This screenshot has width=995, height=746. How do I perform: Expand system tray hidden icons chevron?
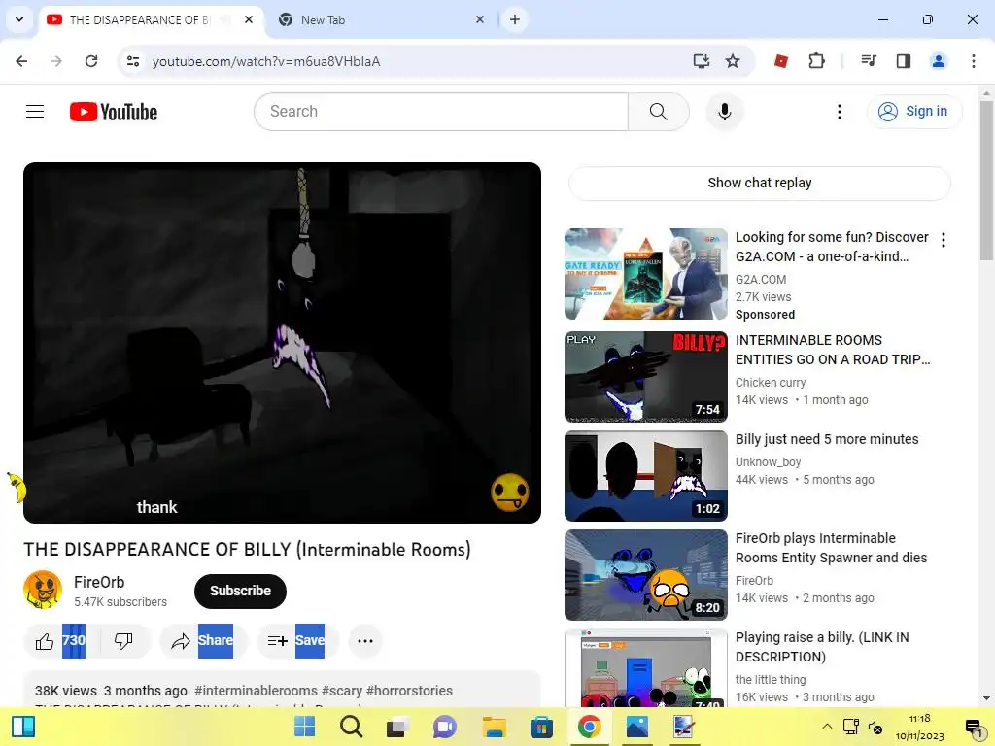click(x=826, y=727)
